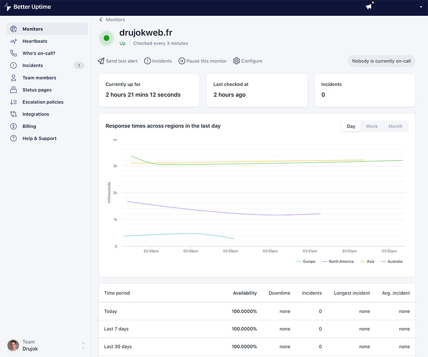The height and width of the screenshot is (357, 428).
Task: Open the announcements megaphone icon
Action: pyautogui.click(x=369, y=6)
